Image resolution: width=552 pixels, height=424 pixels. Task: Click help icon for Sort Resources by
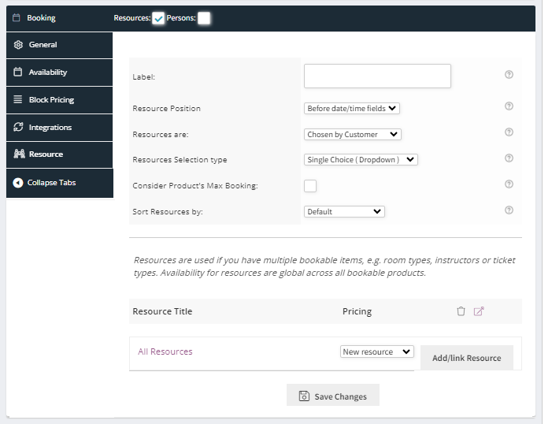coord(509,210)
